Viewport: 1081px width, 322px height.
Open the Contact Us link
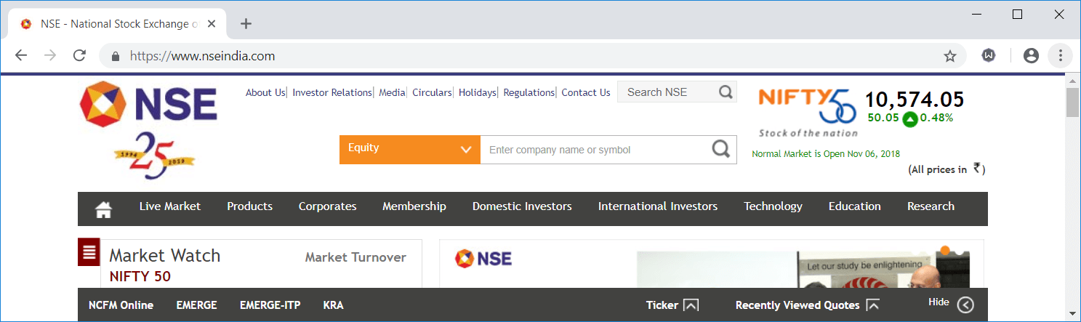point(586,92)
